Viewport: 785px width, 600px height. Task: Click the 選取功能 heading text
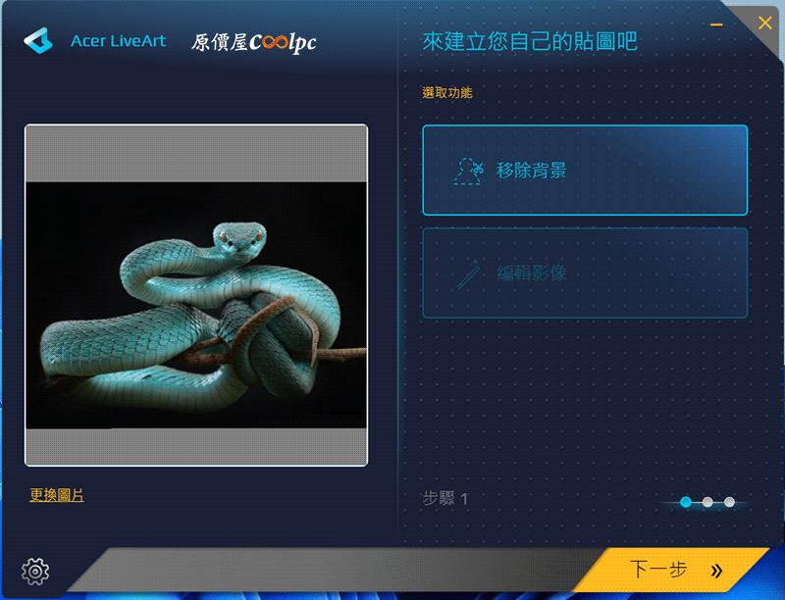pos(447,92)
